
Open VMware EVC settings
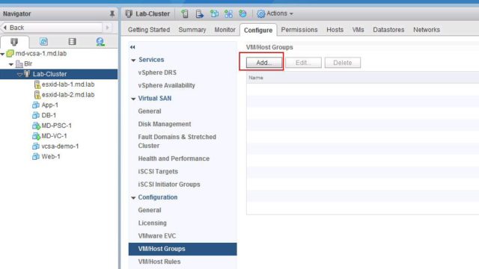[156, 236]
